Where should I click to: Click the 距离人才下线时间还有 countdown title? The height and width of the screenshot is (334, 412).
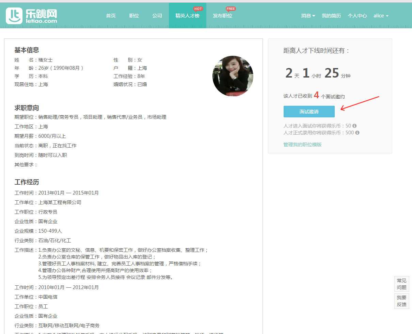click(x=316, y=51)
